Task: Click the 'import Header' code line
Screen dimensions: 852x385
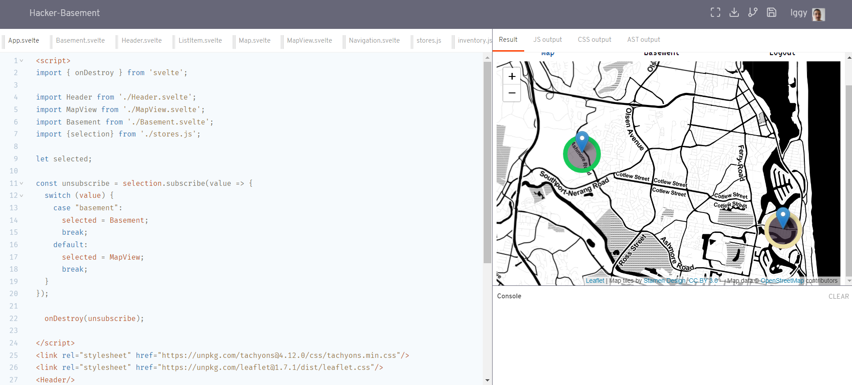Action: coord(116,97)
